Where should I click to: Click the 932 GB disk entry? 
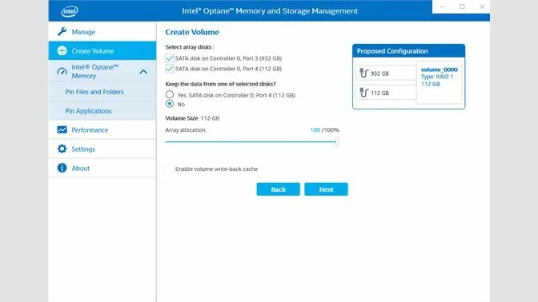386,73
